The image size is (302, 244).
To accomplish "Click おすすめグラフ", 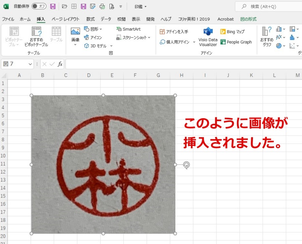I will pyautogui.click(x=267, y=36).
